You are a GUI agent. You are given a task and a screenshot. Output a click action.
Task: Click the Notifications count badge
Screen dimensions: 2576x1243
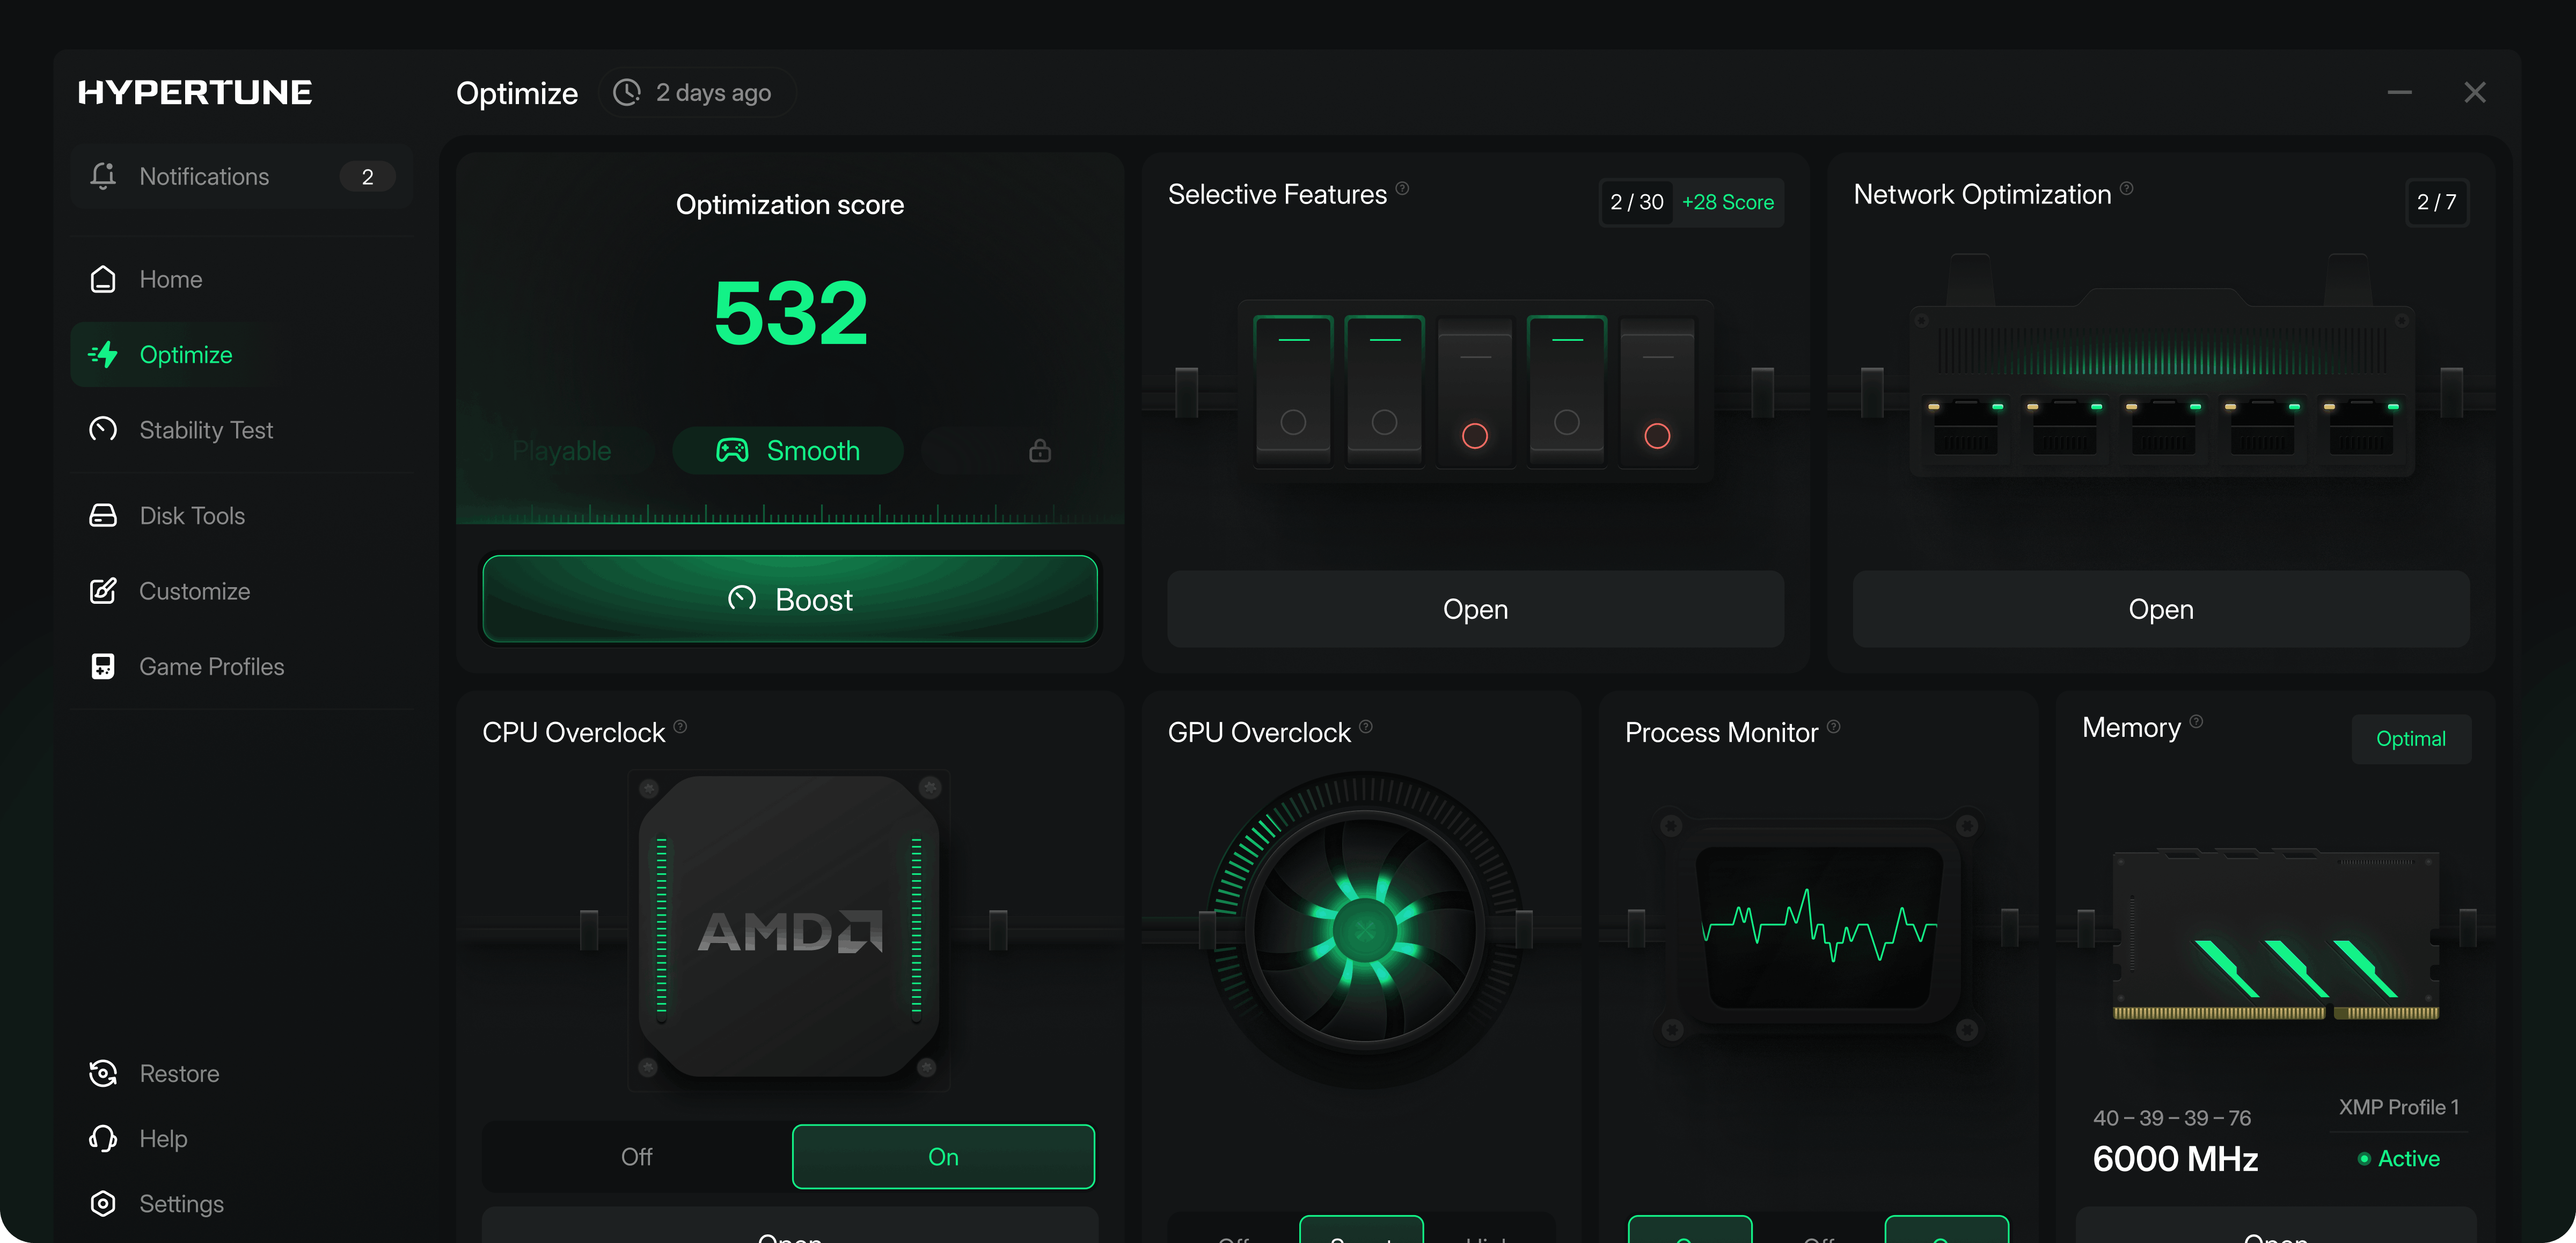(367, 176)
